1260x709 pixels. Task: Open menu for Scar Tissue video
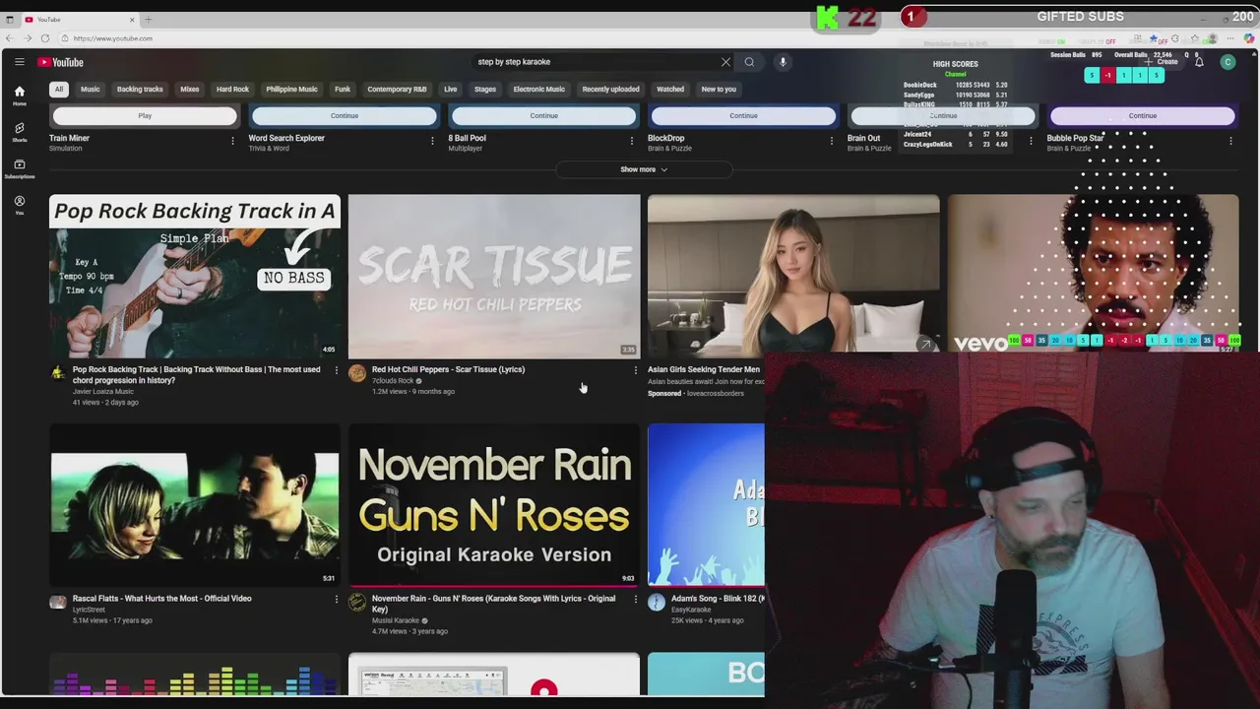(x=635, y=370)
